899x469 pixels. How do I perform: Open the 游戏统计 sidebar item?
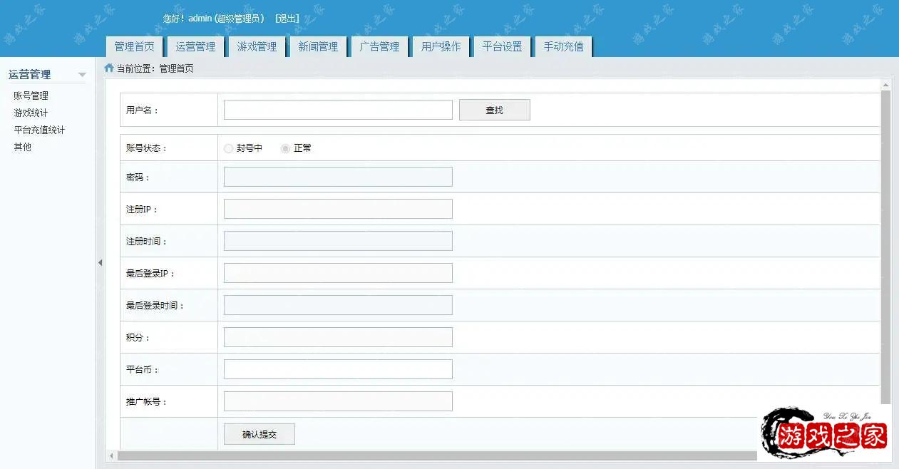click(x=31, y=113)
